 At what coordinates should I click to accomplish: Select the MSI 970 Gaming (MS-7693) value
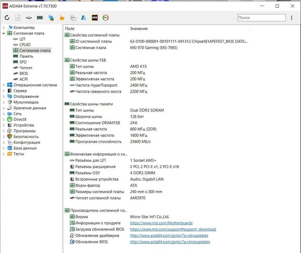[x=154, y=48]
